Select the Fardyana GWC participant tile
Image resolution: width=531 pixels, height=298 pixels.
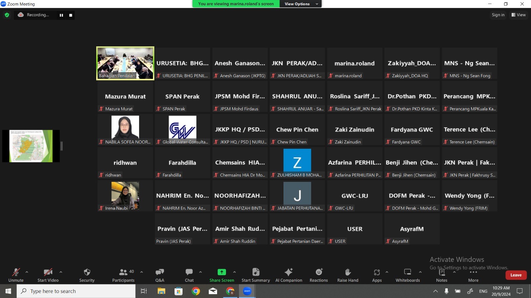(x=412, y=129)
